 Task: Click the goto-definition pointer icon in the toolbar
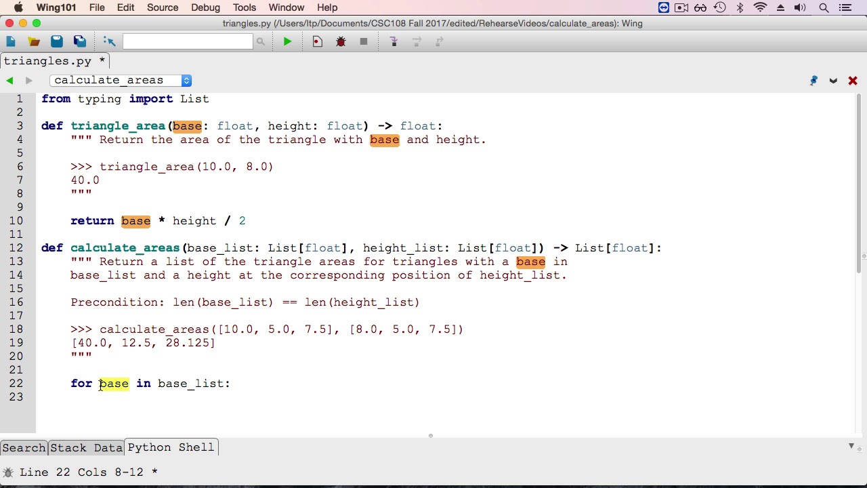109,41
